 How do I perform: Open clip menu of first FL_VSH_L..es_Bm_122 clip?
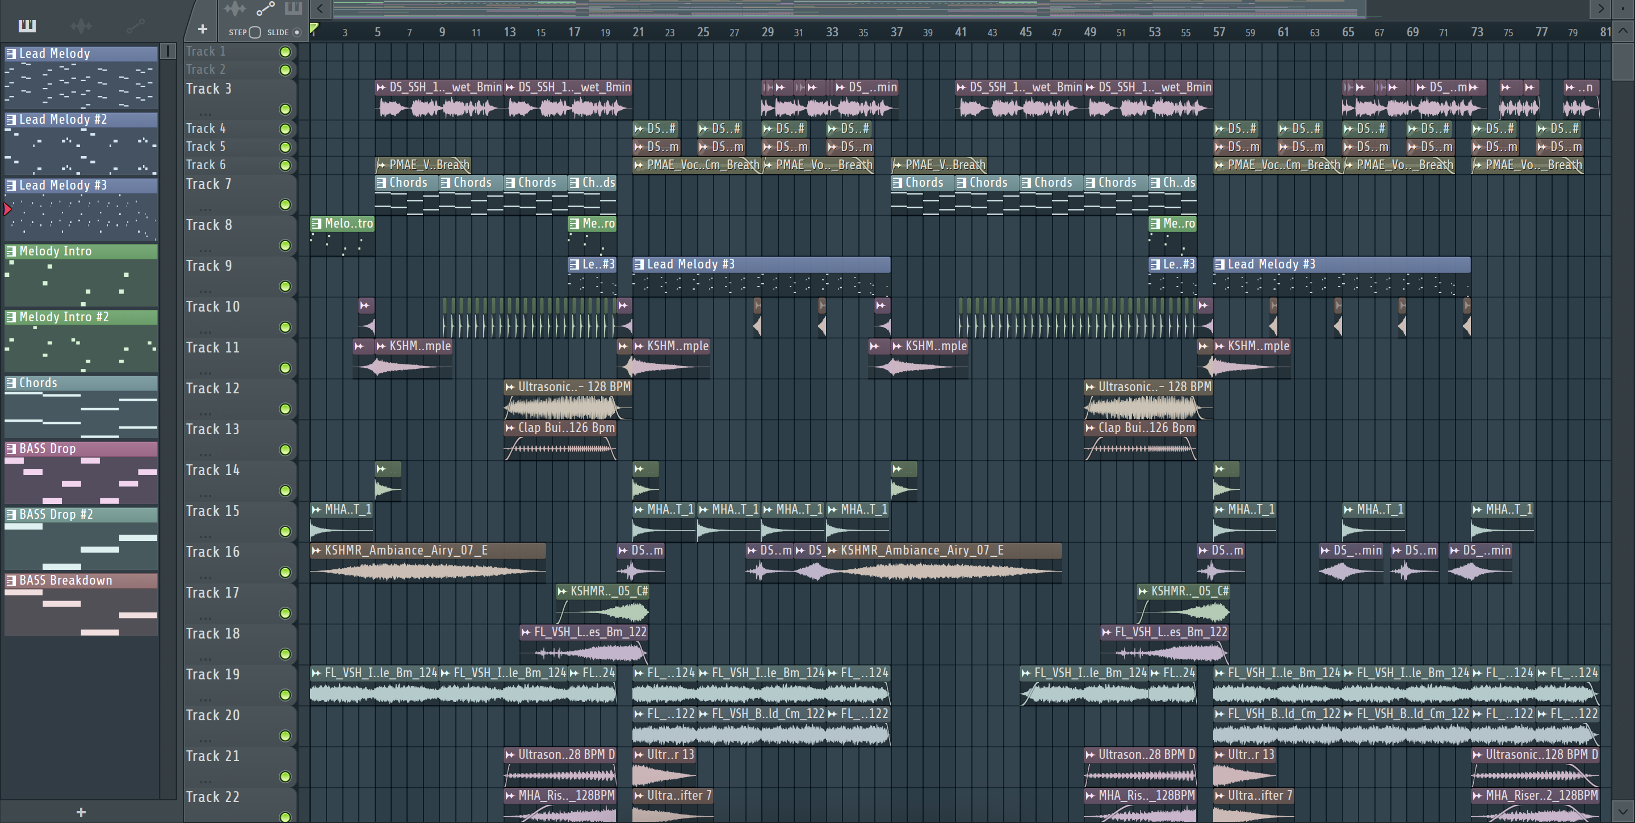526,632
